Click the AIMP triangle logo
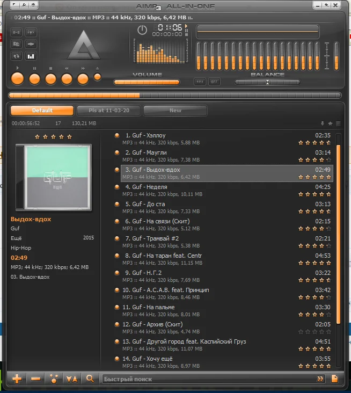Image resolution: width=351 pixels, height=393 pixels. [x=84, y=45]
